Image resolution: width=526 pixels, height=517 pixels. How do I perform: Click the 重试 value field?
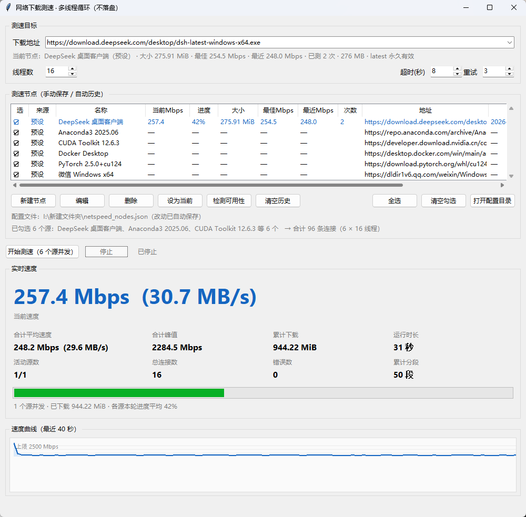click(494, 71)
